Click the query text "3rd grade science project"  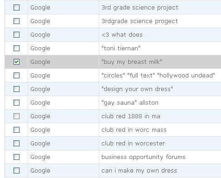coord(140,8)
